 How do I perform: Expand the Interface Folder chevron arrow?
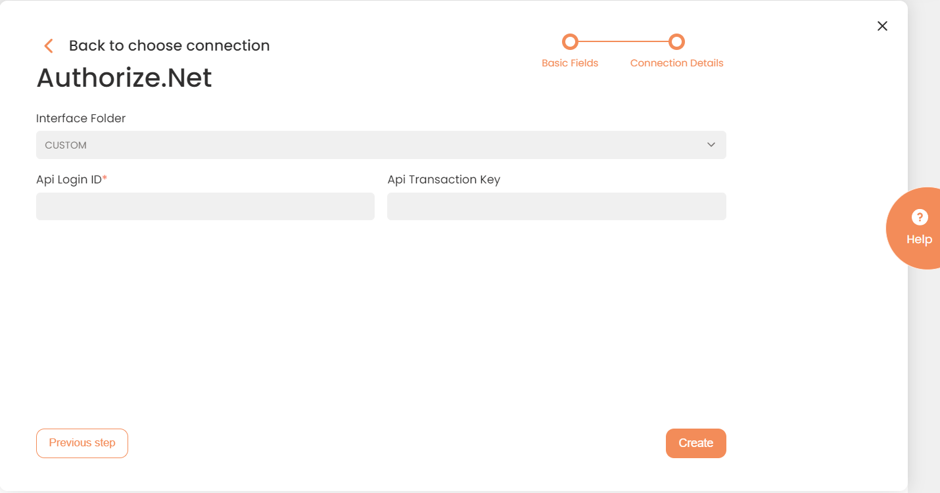711,145
